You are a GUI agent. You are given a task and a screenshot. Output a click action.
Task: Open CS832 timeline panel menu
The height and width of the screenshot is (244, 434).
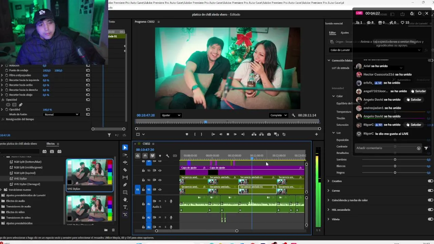pos(153,144)
